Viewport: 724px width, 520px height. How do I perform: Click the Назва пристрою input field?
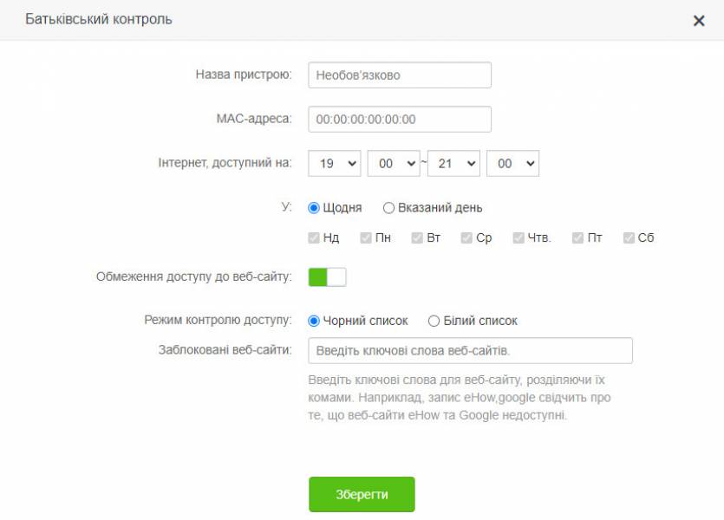tap(400, 75)
